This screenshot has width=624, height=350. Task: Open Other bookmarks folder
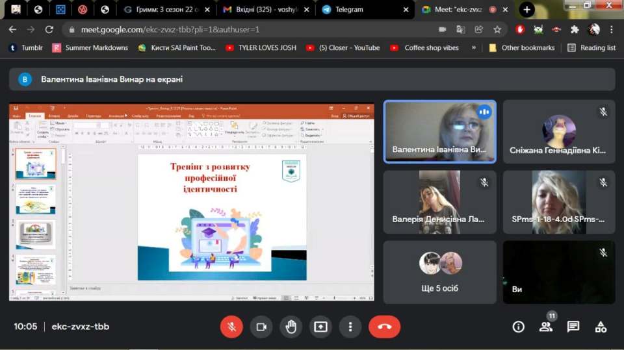point(521,47)
